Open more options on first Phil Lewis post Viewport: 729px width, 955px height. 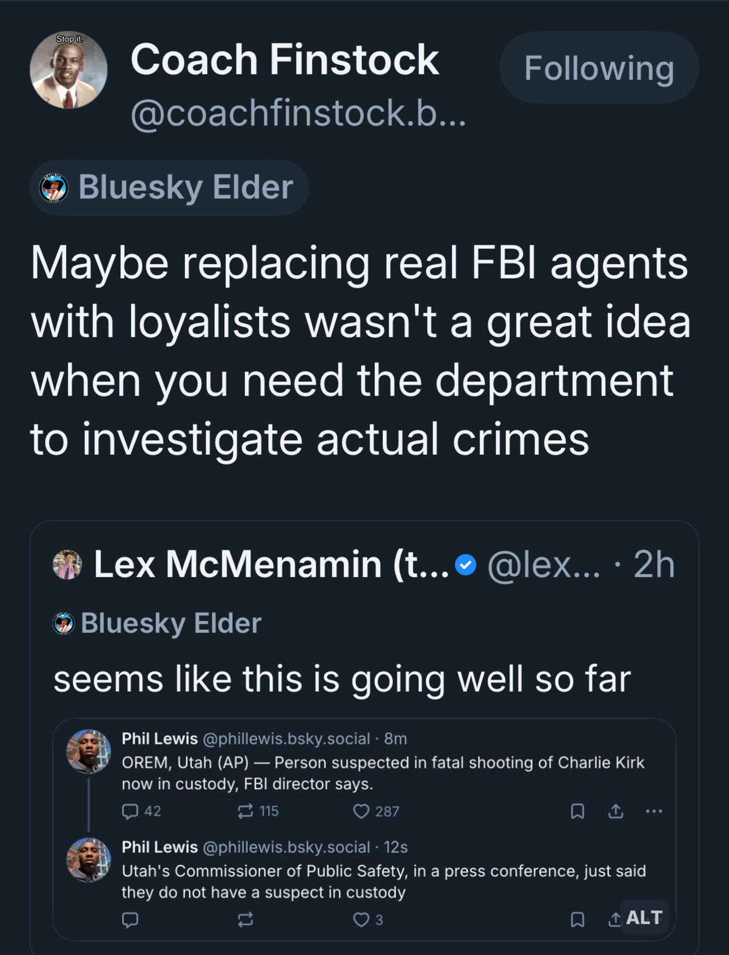click(x=653, y=811)
